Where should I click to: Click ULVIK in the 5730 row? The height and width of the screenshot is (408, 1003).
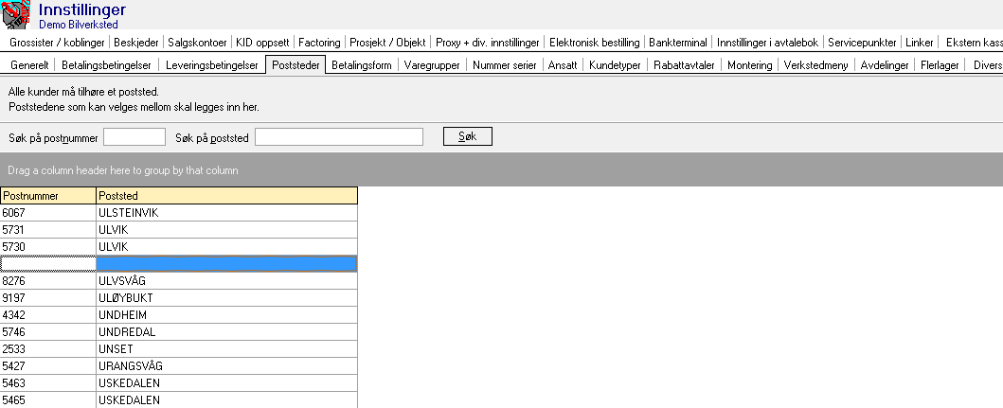227,247
